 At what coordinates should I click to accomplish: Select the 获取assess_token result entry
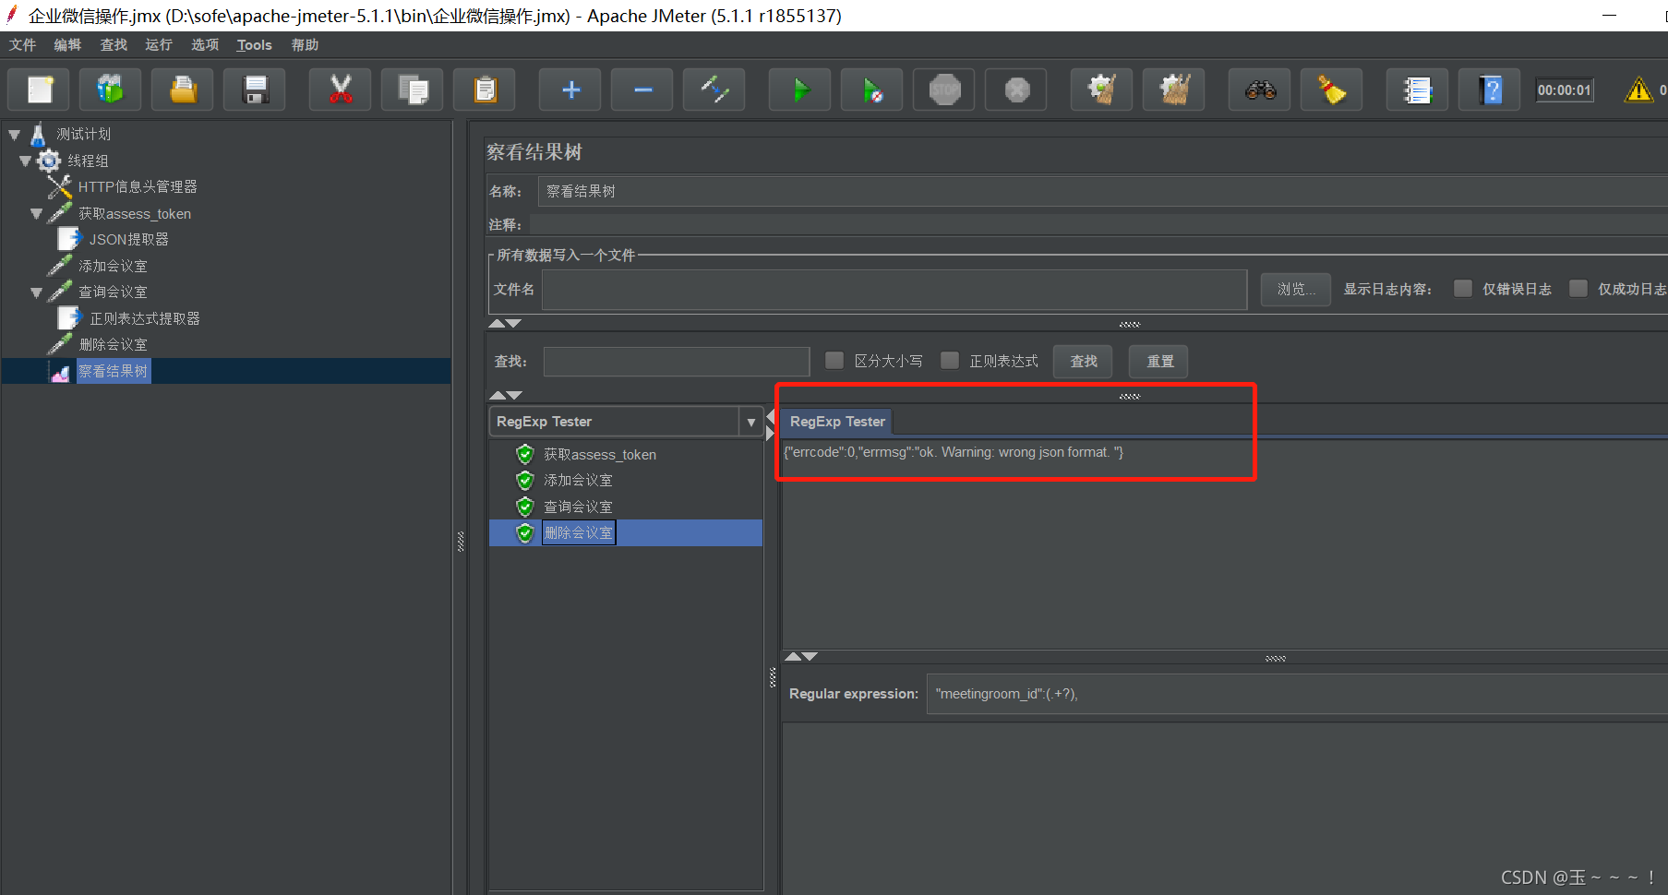tap(599, 454)
